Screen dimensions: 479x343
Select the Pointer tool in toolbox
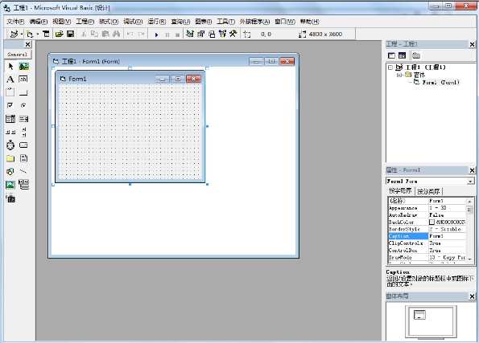coord(10,66)
